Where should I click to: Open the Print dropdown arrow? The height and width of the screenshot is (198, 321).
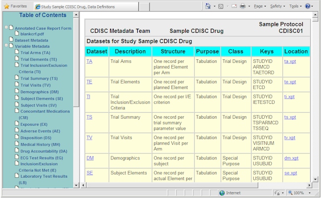[249, 6]
